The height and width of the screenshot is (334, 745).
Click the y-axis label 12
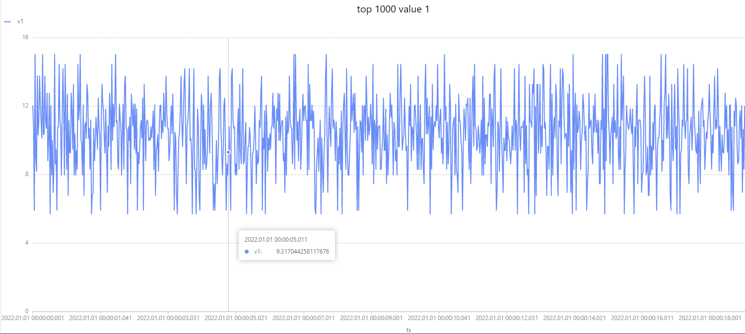[25, 106]
